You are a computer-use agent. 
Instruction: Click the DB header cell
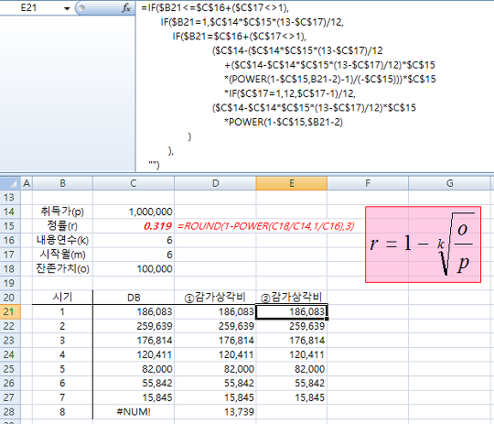[134, 298]
